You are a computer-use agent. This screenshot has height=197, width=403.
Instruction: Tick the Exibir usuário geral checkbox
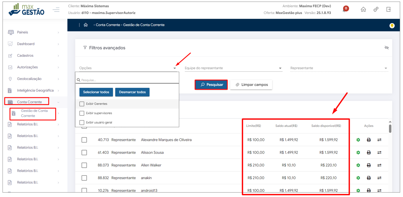82,122
